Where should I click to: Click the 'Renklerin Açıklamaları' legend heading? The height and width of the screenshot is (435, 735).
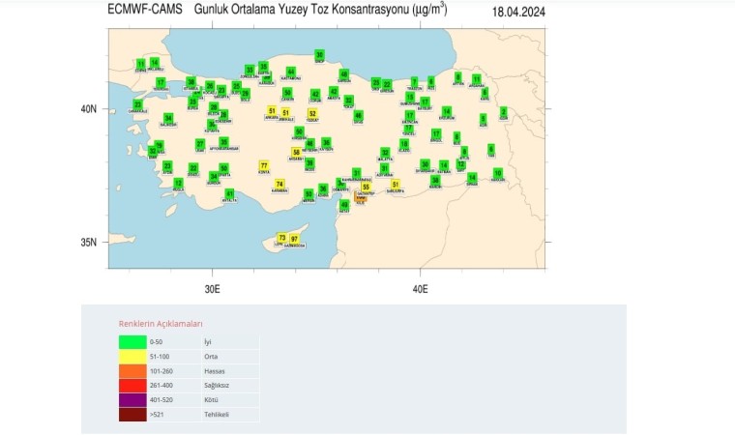[161, 323]
